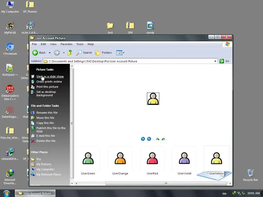Select nLite-1.4.9 installer icon on desktop
The width and height of the screenshot is (263, 197).
30,28
